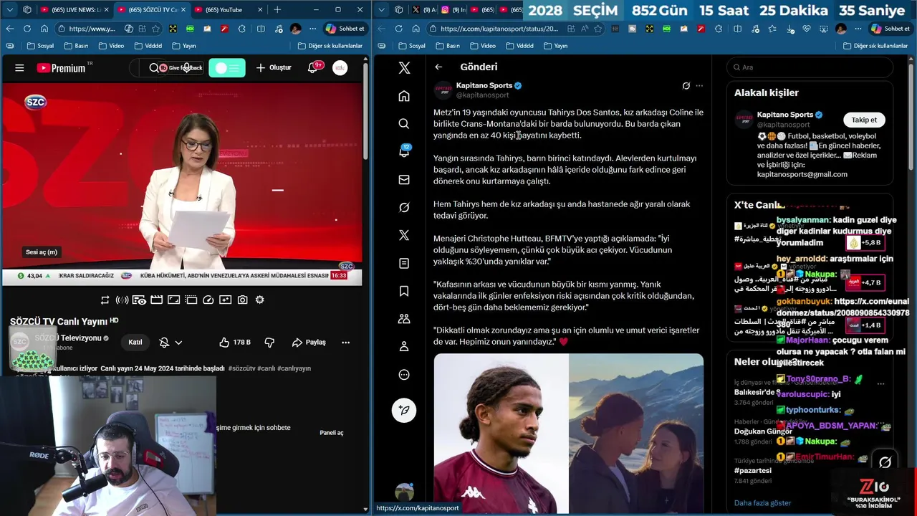Click the X search field labeled Ara
This screenshot has height=516, width=917.
810,67
